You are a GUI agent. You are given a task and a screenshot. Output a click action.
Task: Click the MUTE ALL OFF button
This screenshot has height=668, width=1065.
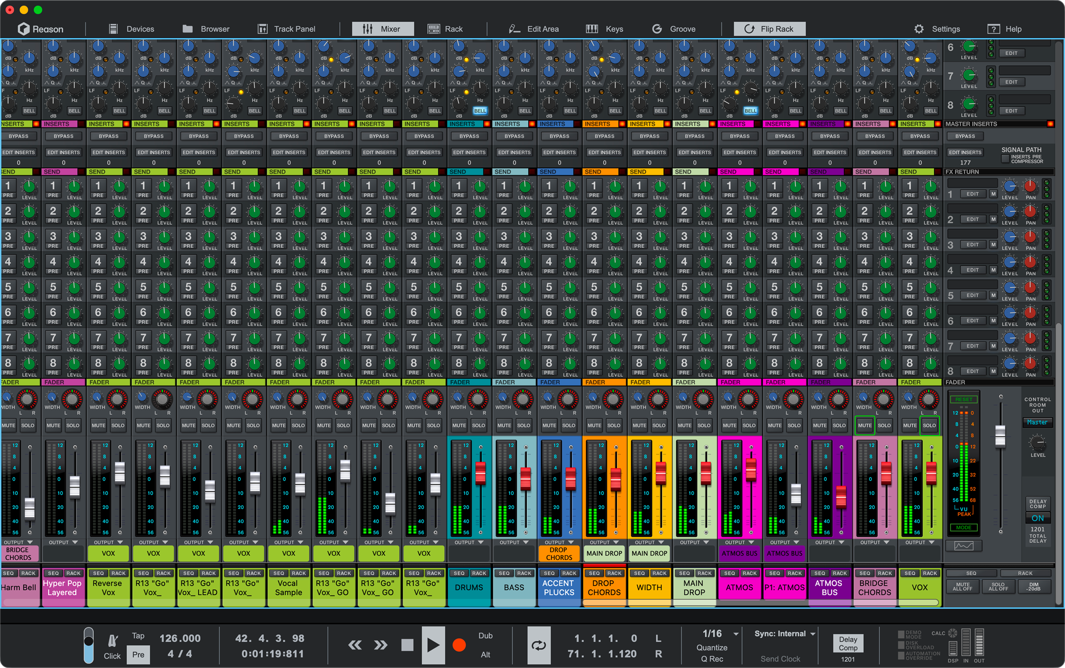(x=962, y=587)
